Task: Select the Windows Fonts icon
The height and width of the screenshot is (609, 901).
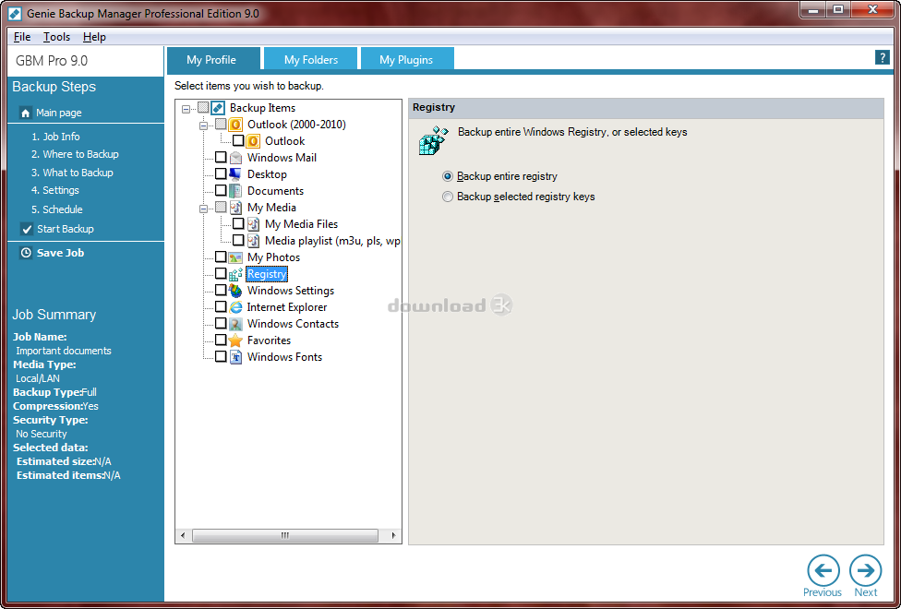Action: click(x=236, y=357)
